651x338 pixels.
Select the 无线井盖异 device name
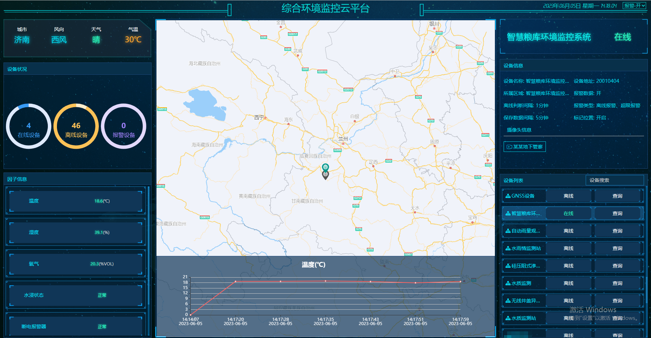pos(526,301)
